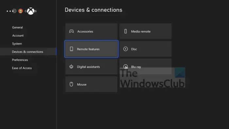
Task: Click the media remote icon
Action: click(x=125, y=31)
